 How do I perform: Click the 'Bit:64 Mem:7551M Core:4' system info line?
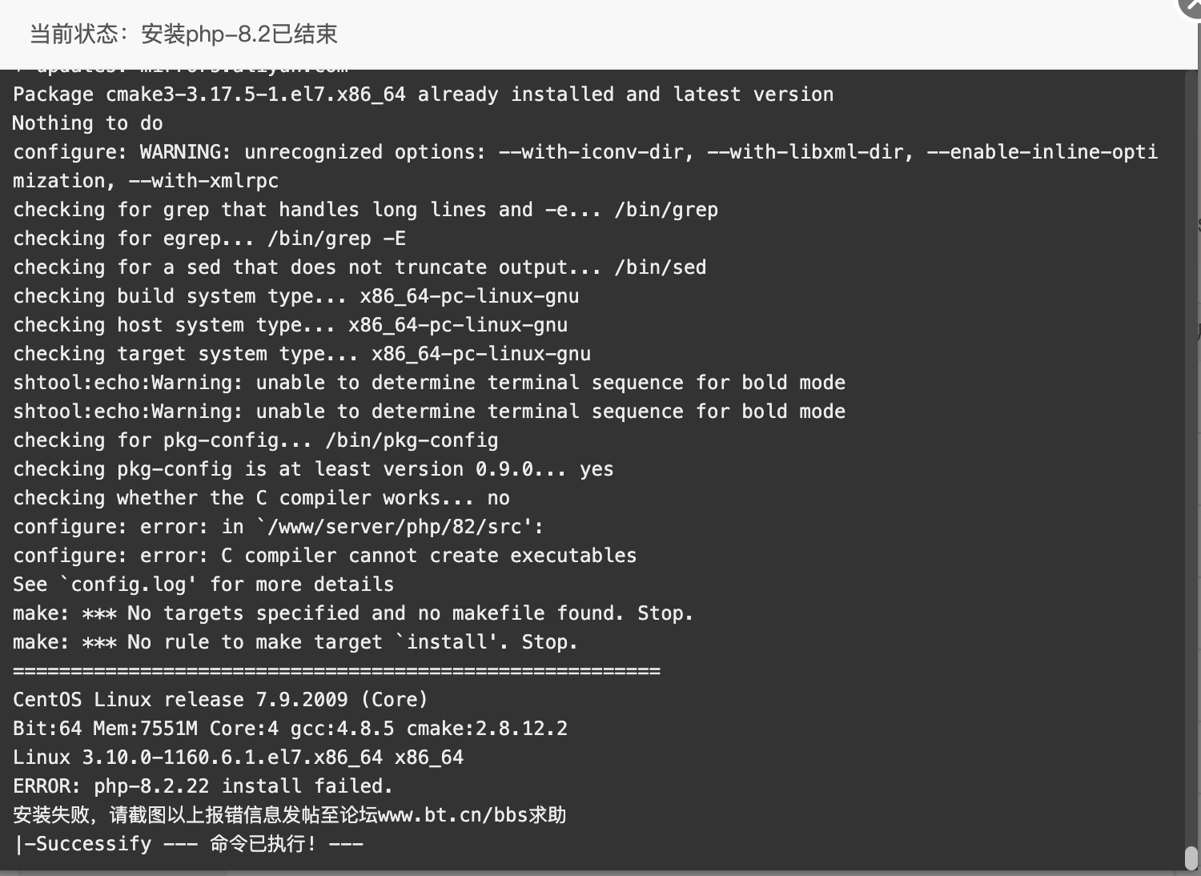[290, 729]
